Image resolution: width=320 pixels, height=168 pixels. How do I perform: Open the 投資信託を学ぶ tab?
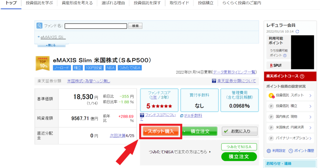coord(39,3)
